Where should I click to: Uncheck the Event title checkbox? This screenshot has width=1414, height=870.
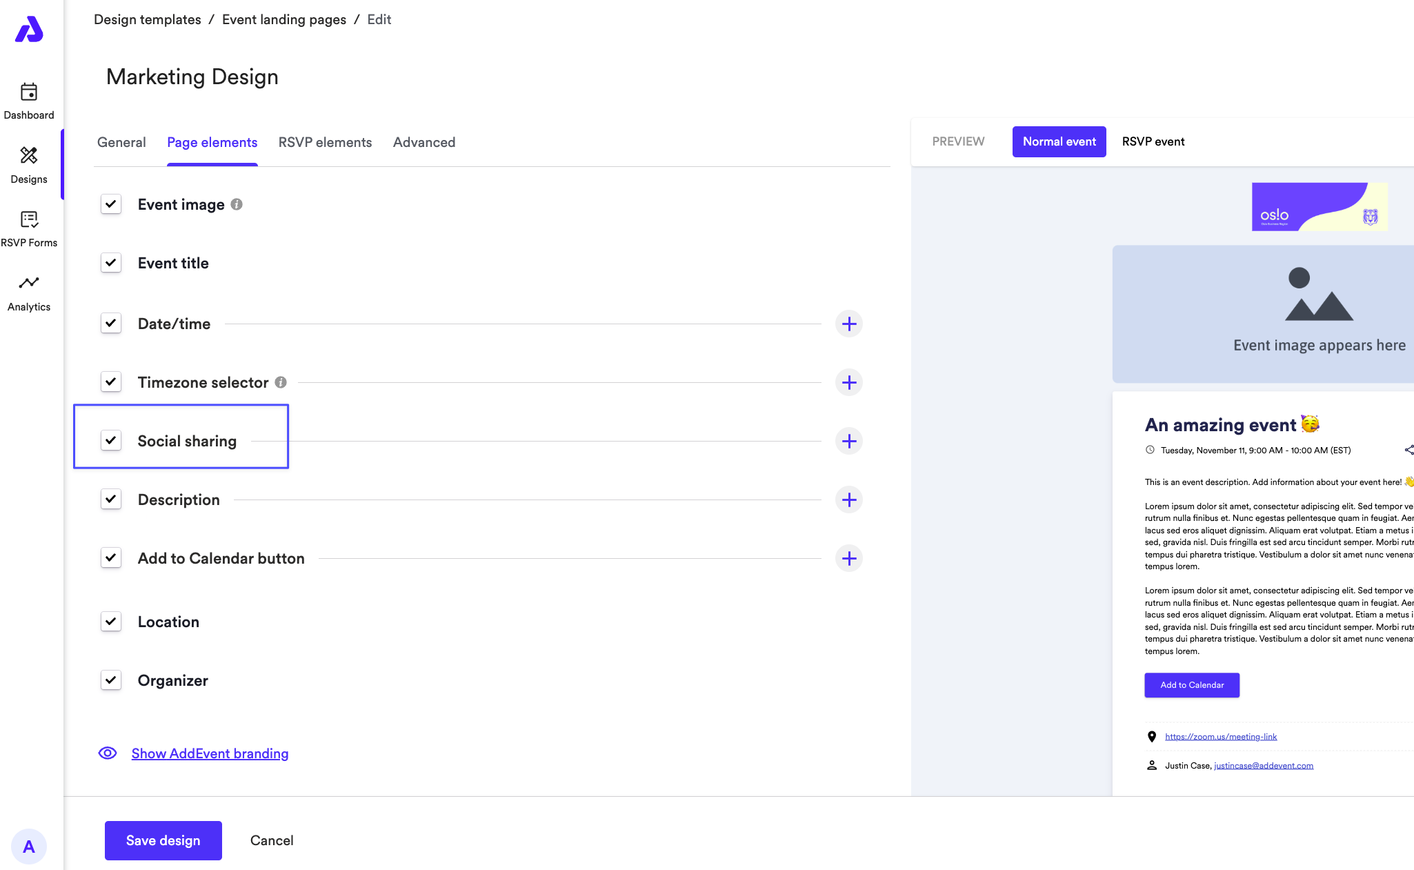click(x=111, y=263)
